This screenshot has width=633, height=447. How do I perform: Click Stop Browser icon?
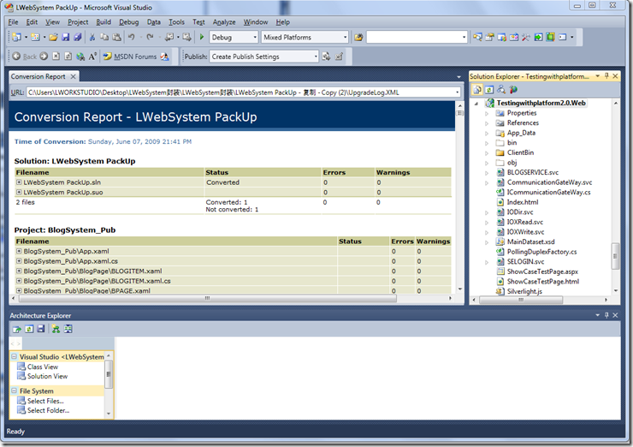pyautogui.click(x=56, y=57)
